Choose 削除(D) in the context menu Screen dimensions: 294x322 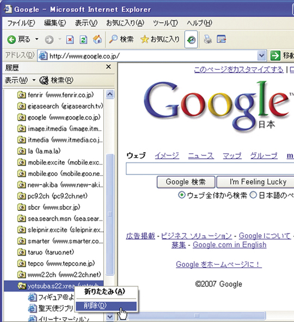pos(106,306)
